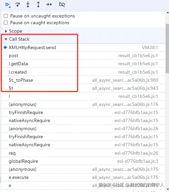Screen dimensions: 169x192
Task: Click the Step debugger icon
Action: [x=49, y=4]
